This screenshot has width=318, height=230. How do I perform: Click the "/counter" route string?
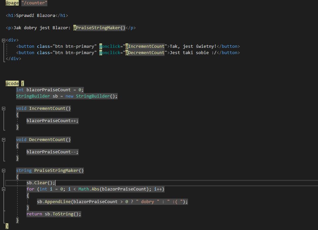click(x=34, y=3)
